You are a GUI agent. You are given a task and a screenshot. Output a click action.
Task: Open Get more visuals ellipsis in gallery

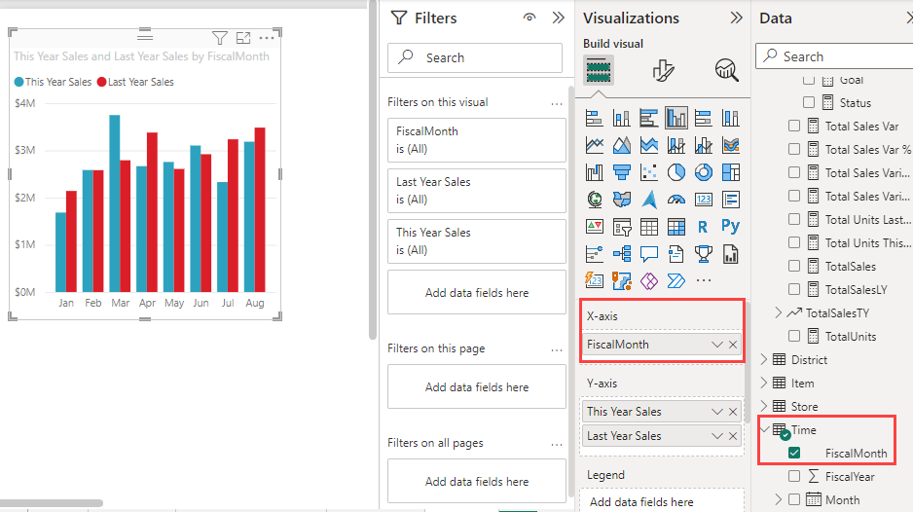704,280
